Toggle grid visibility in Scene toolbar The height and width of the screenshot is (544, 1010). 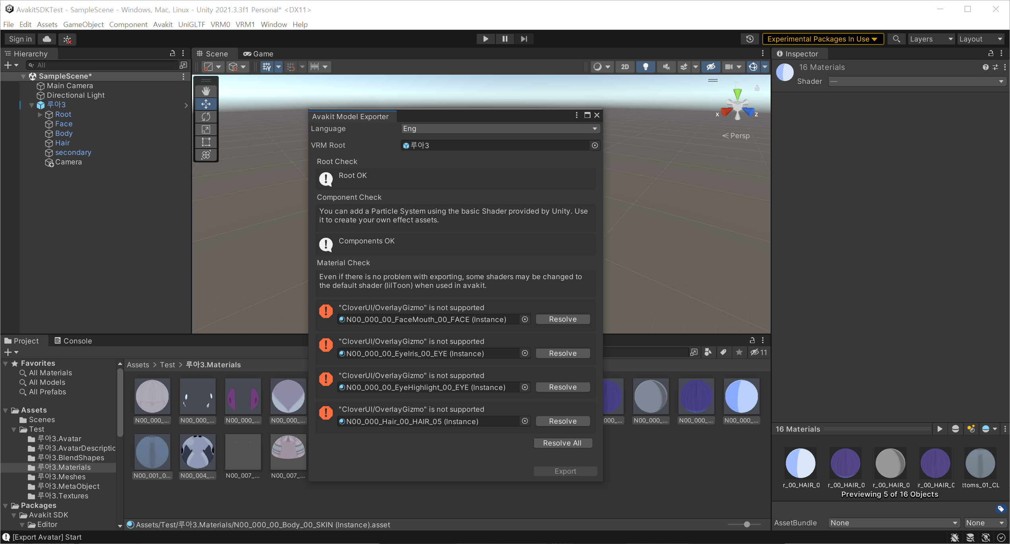tap(267, 67)
